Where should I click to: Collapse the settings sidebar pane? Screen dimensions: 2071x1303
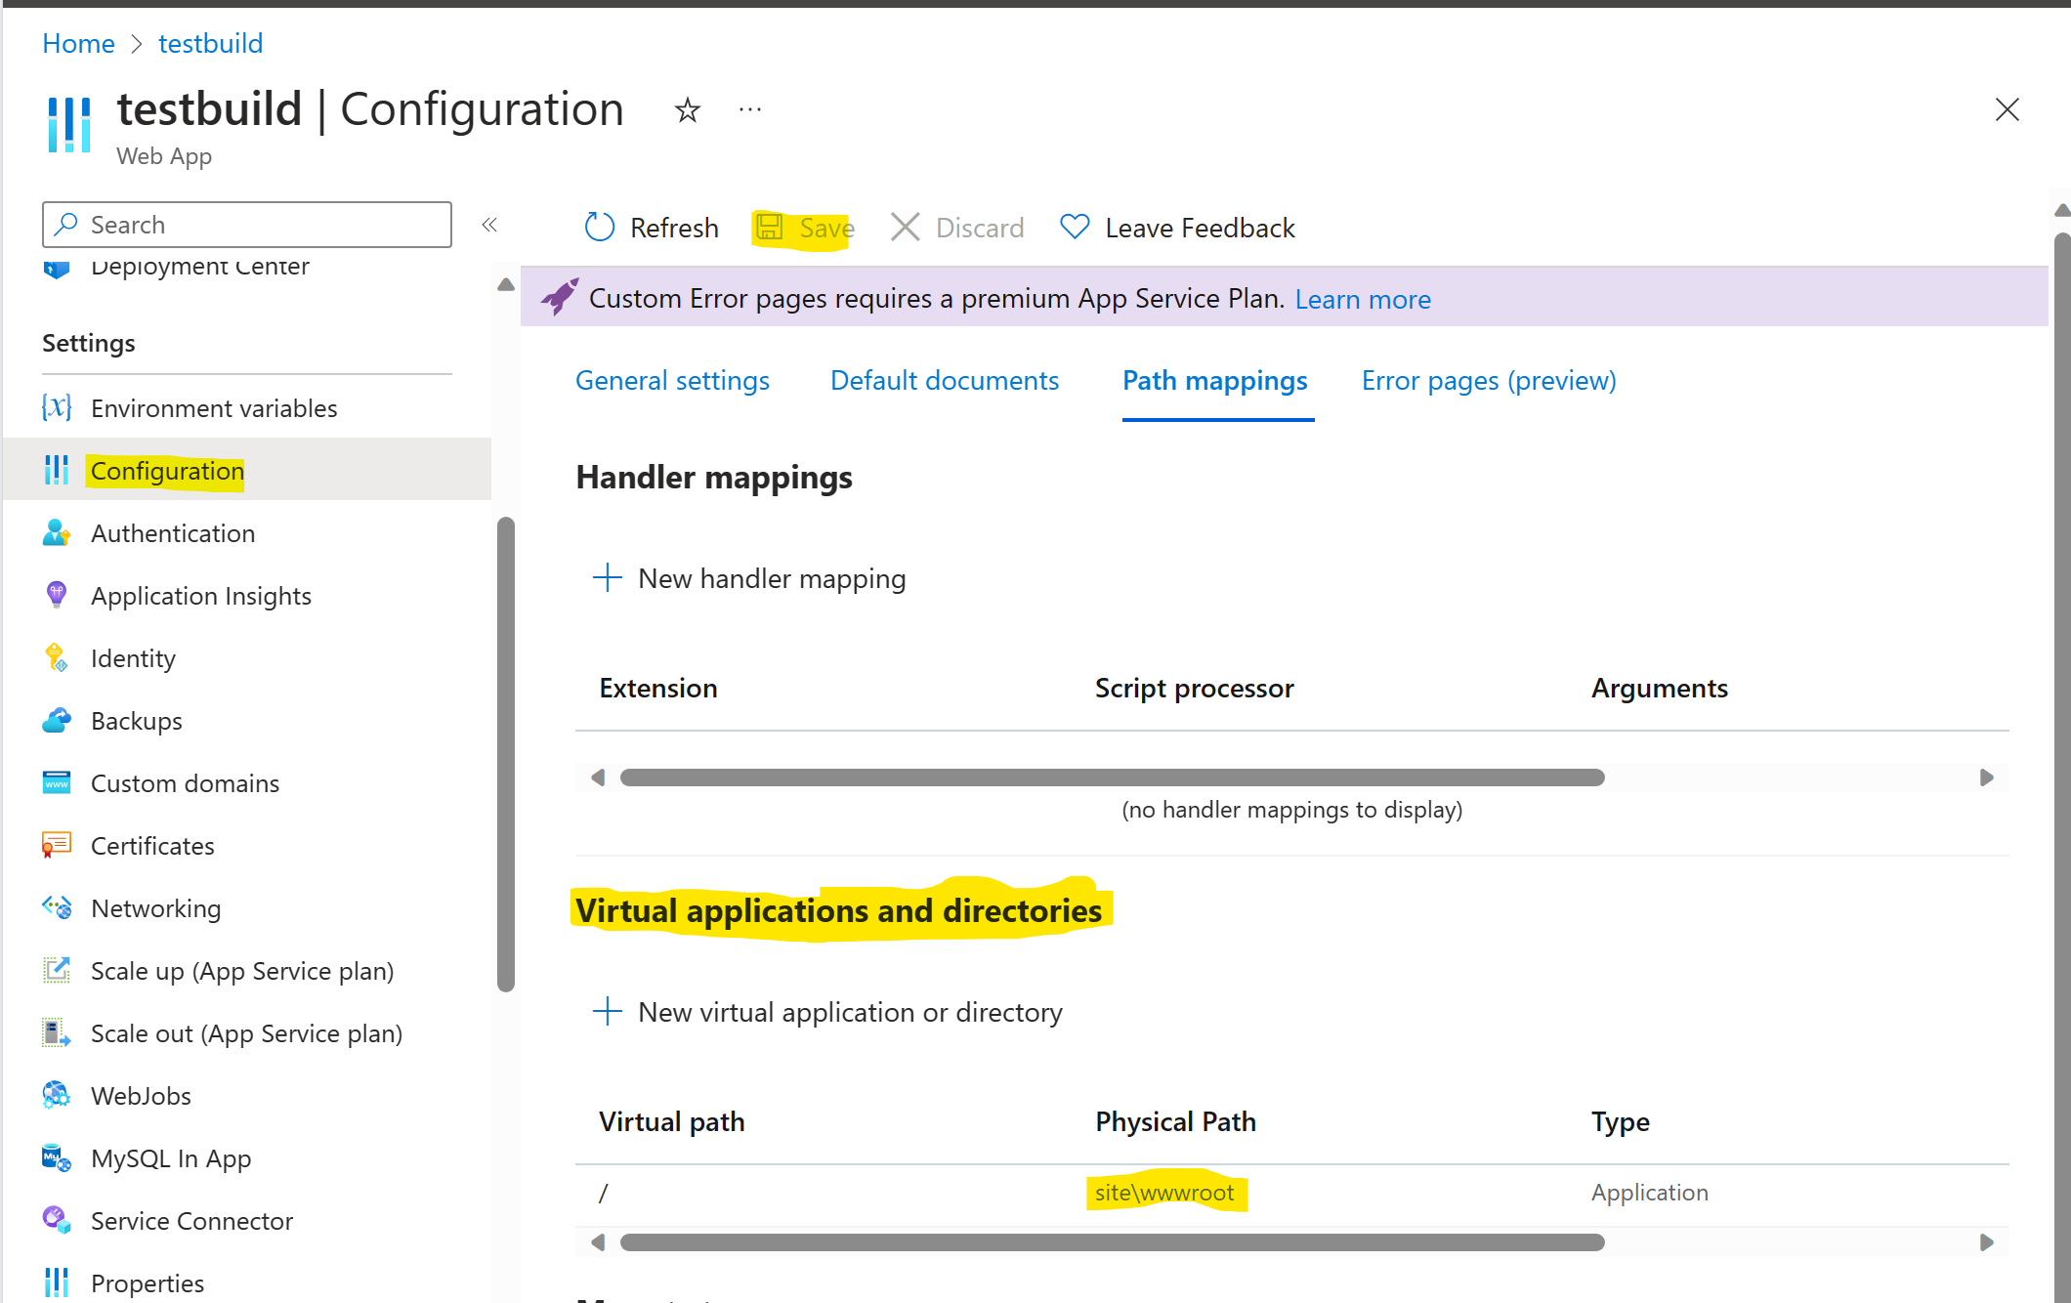tap(490, 224)
